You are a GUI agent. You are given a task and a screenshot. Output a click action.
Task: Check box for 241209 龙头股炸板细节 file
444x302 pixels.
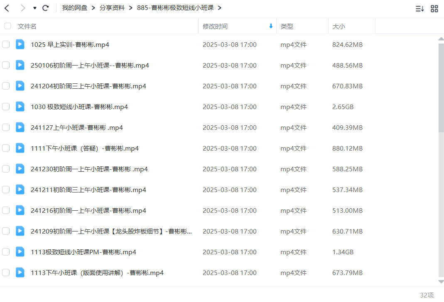point(6,231)
